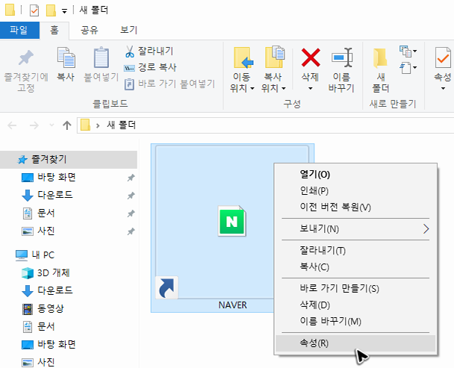Expand Send to (보내기) submenu
Image resolution: width=454 pixels, height=368 pixels.
tap(355, 229)
